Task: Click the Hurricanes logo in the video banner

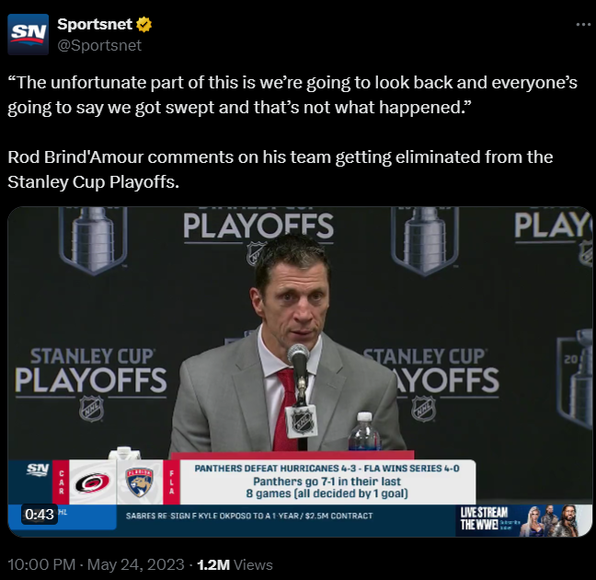Action: point(92,482)
